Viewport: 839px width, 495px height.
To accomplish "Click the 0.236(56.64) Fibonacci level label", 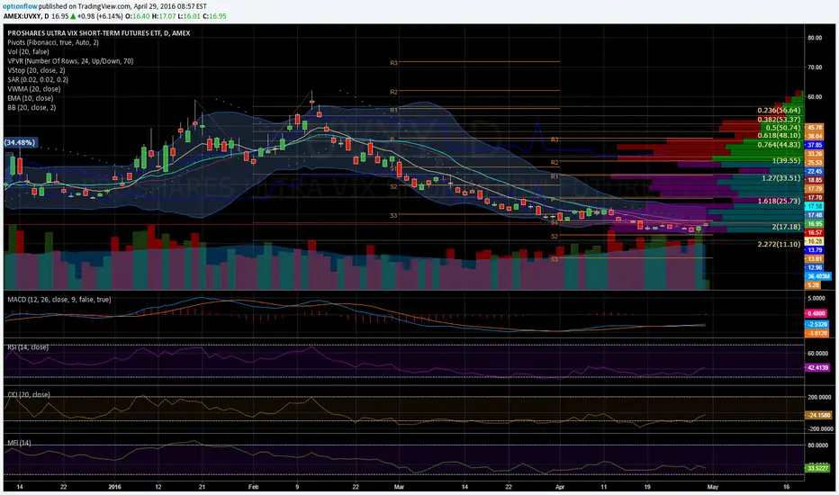I will (x=779, y=110).
